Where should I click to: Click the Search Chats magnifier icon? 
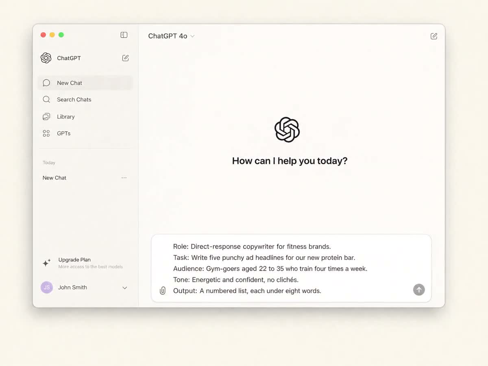pyautogui.click(x=46, y=100)
